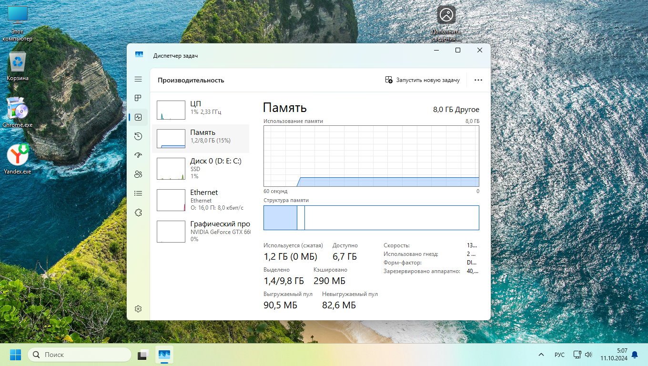648x366 pixels.
Task: Click the Диск 0 mini graph thumbnail
Action: pyautogui.click(x=171, y=169)
